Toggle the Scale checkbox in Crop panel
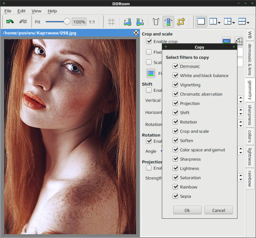This screenshot has height=238, width=256. [x=149, y=62]
